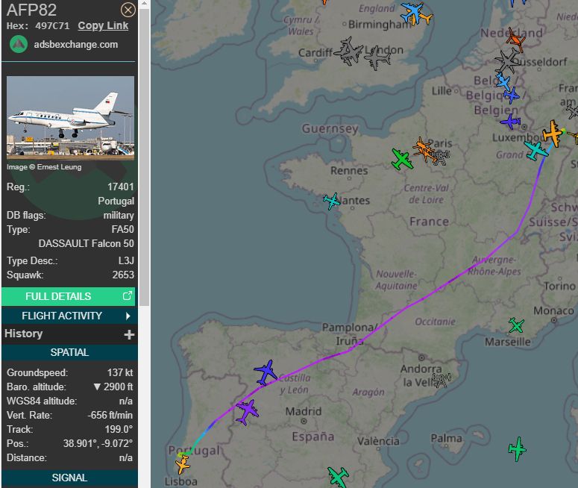Image resolution: width=578 pixels, height=488 pixels.
Task: Click the purple aircraft west of Madrid
Action: pos(246,410)
